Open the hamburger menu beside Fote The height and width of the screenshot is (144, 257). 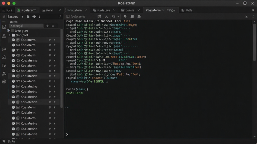[4, 10]
